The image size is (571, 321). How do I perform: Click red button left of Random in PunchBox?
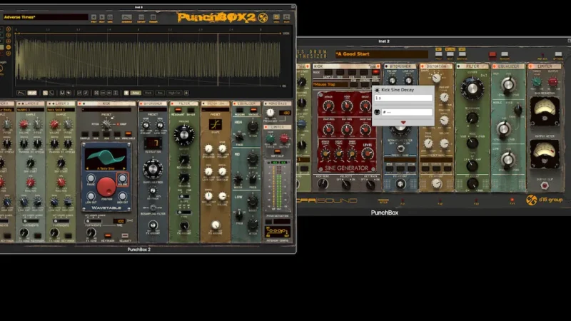[x=492, y=55]
